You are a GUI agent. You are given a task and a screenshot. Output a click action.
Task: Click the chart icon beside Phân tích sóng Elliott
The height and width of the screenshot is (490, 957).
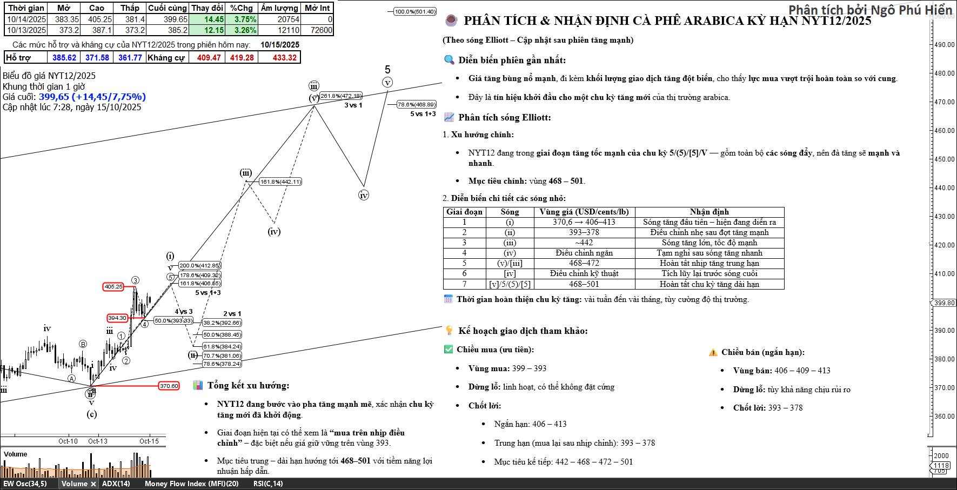tap(449, 117)
